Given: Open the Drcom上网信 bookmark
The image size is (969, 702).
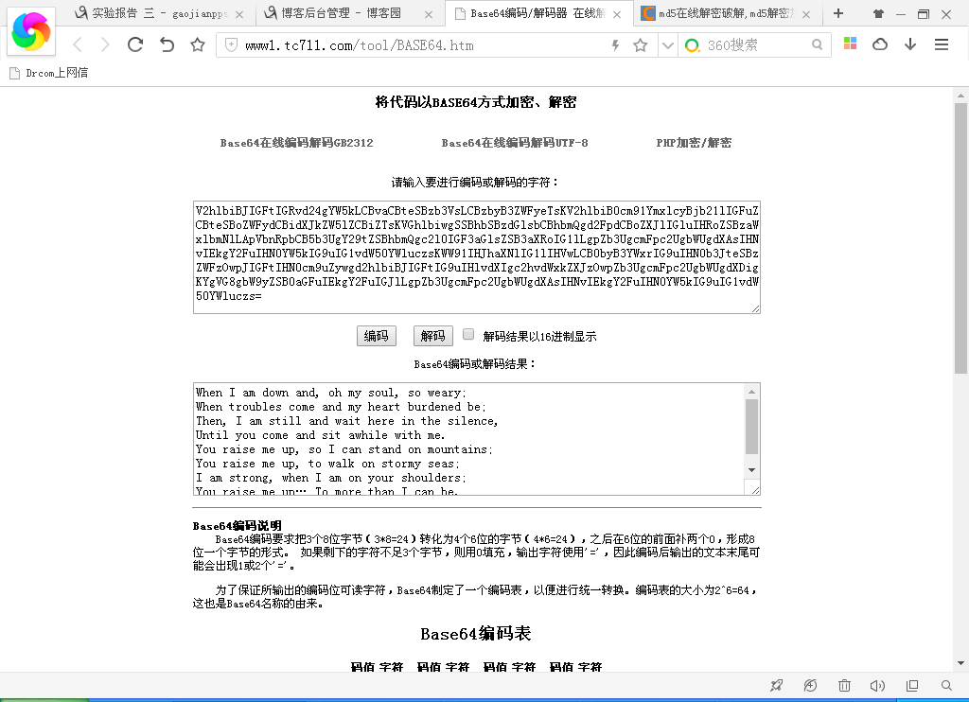Looking at the screenshot, I should 49,73.
